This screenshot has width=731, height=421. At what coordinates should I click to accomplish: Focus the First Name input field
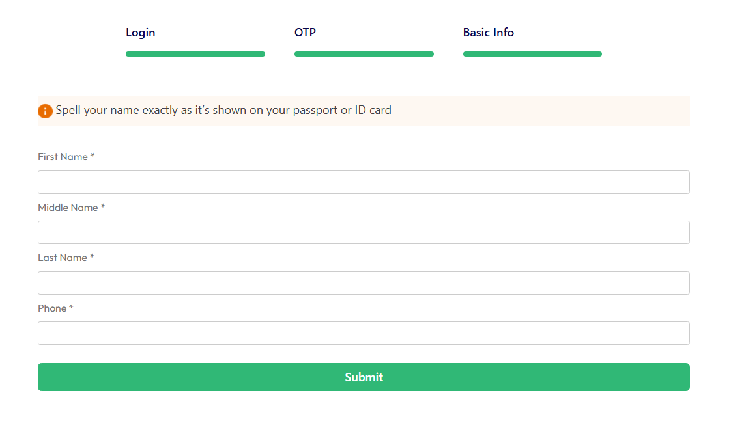(364, 182)
